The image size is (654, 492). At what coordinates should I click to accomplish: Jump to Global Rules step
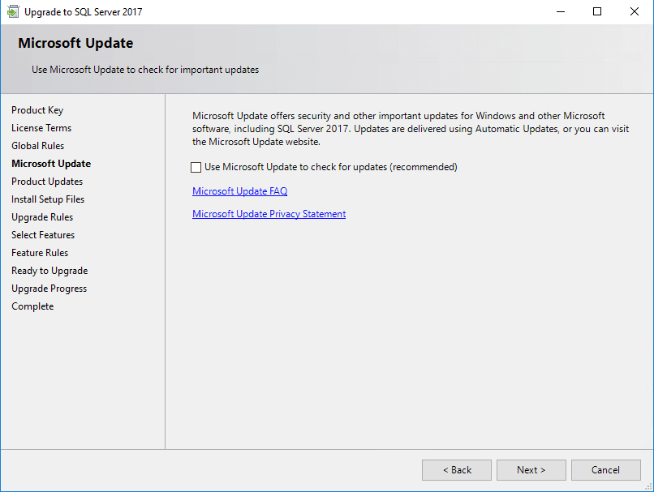pos(37,146)
